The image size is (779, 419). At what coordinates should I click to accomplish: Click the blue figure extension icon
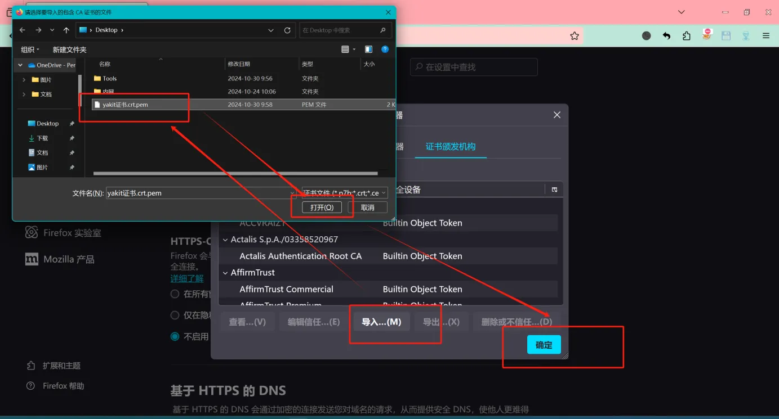746,35
